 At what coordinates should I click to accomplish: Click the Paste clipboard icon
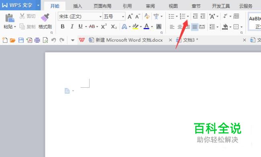pyautogui.click(x=10, y=18)
